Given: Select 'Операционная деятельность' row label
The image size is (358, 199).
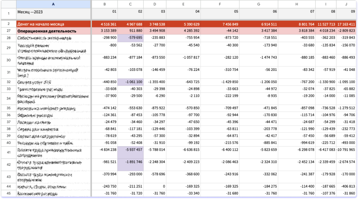Looking at the screenshot, I should (53, 31).
